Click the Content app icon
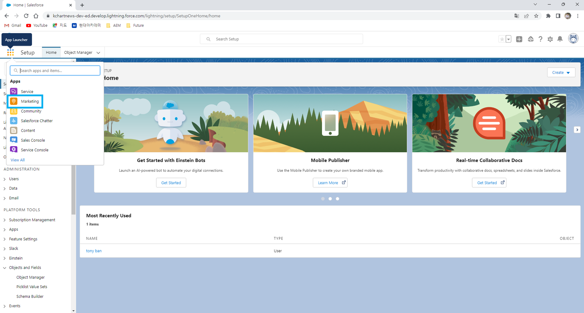The width and height of the screenshot is (584, 313). tap(14, 130)
